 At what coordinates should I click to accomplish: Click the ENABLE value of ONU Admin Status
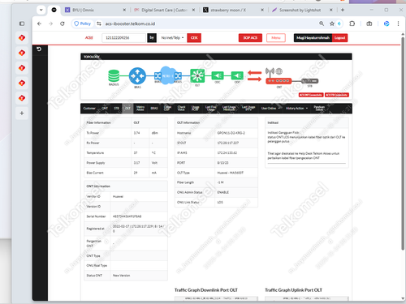(223, 192)
